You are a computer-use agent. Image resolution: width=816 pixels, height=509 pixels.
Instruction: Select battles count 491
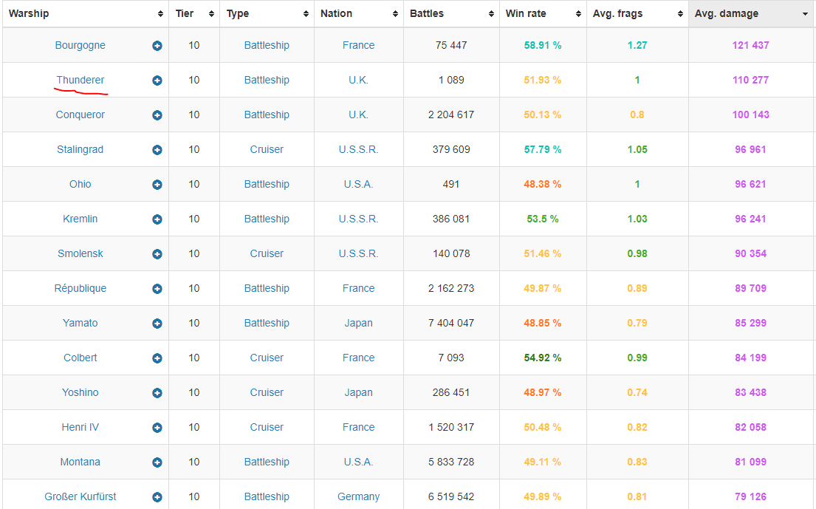[451, 184]
